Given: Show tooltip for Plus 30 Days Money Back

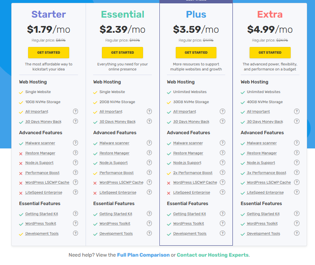Looking at the screenshot, I should (x=222, y=121).
